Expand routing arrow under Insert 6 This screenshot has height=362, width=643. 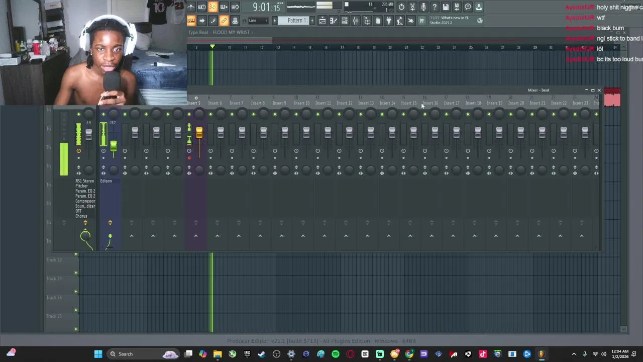[218, 235]
